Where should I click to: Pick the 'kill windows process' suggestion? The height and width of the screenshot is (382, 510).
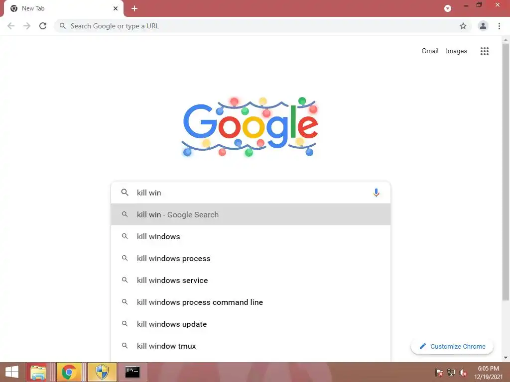251,258
